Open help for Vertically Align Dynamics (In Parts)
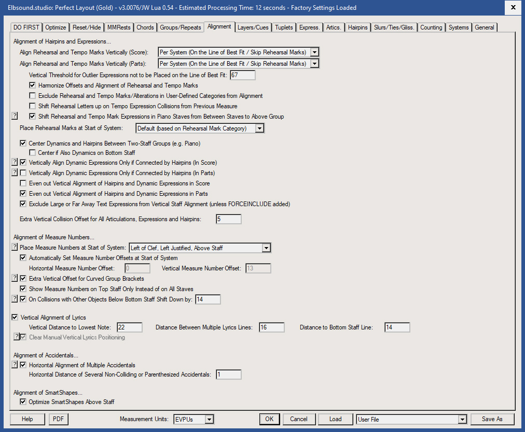This screenshot has height=432, width=525. point(15,172)
